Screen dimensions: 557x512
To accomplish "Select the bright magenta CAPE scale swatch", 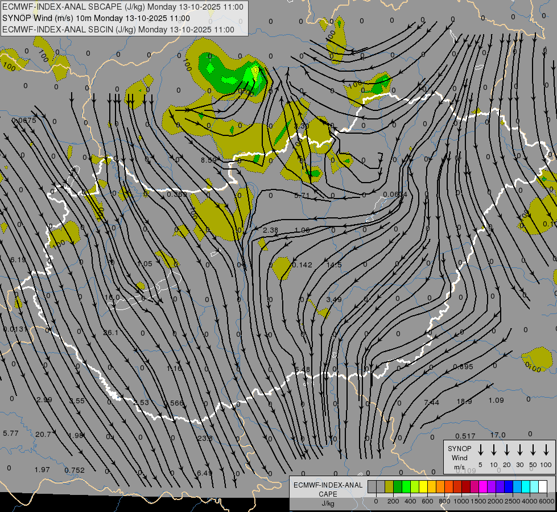I will click(483, 486).
